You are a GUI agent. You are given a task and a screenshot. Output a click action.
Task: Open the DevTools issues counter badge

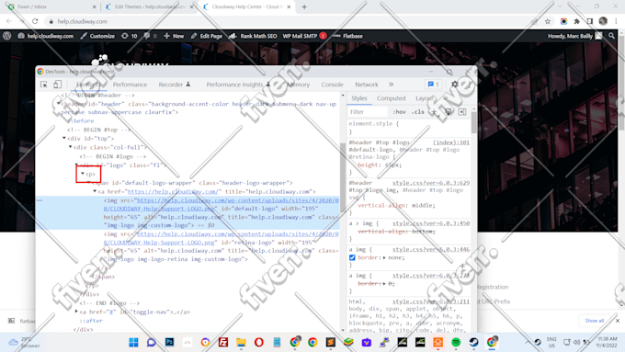click(x=433, y=85)
